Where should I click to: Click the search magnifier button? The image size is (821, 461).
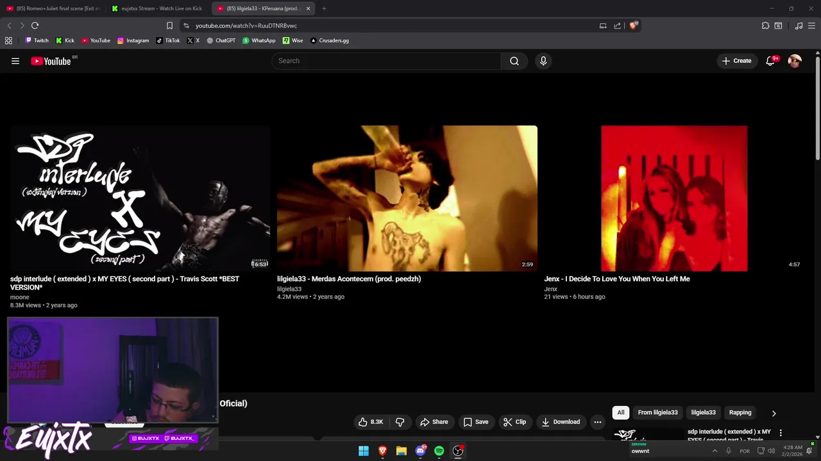[x=514, y=61]
